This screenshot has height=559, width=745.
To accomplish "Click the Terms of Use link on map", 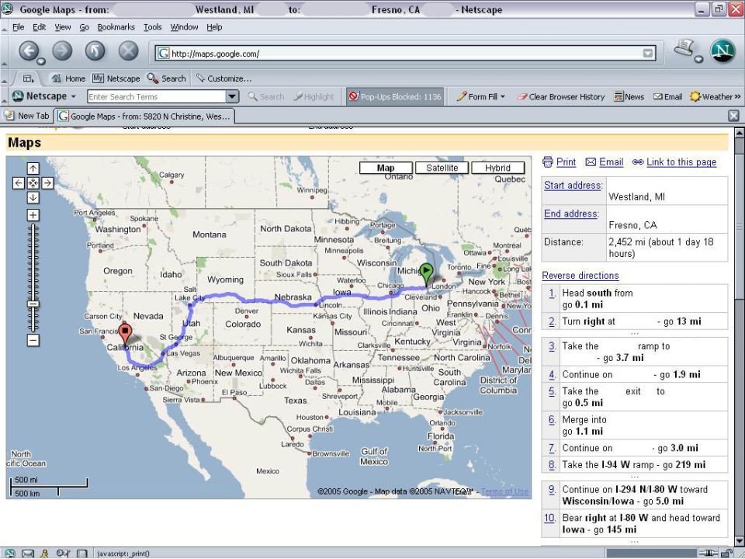I will [x=504, y=491].
